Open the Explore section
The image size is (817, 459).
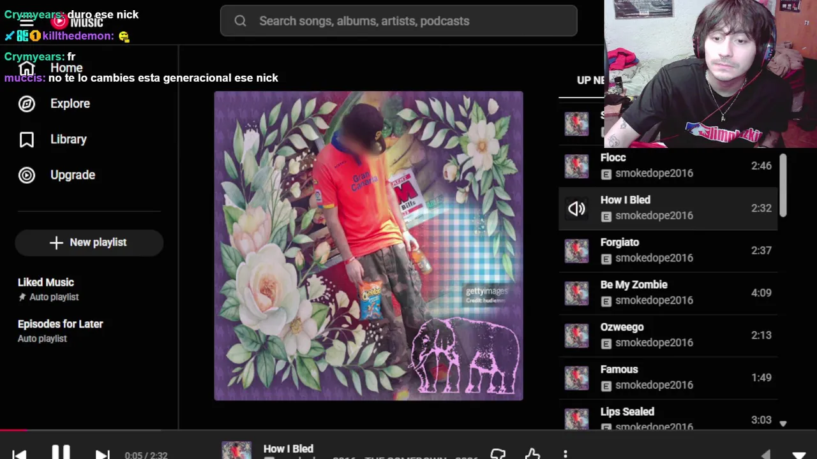tap(70, 103)
